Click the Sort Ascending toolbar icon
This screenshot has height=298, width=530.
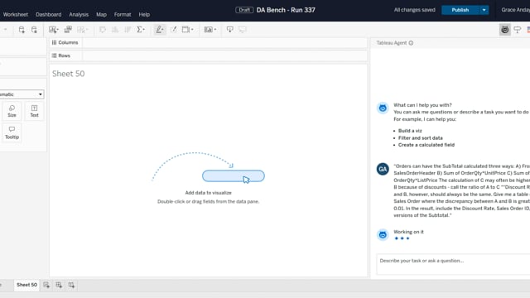[x=115, y=30]
